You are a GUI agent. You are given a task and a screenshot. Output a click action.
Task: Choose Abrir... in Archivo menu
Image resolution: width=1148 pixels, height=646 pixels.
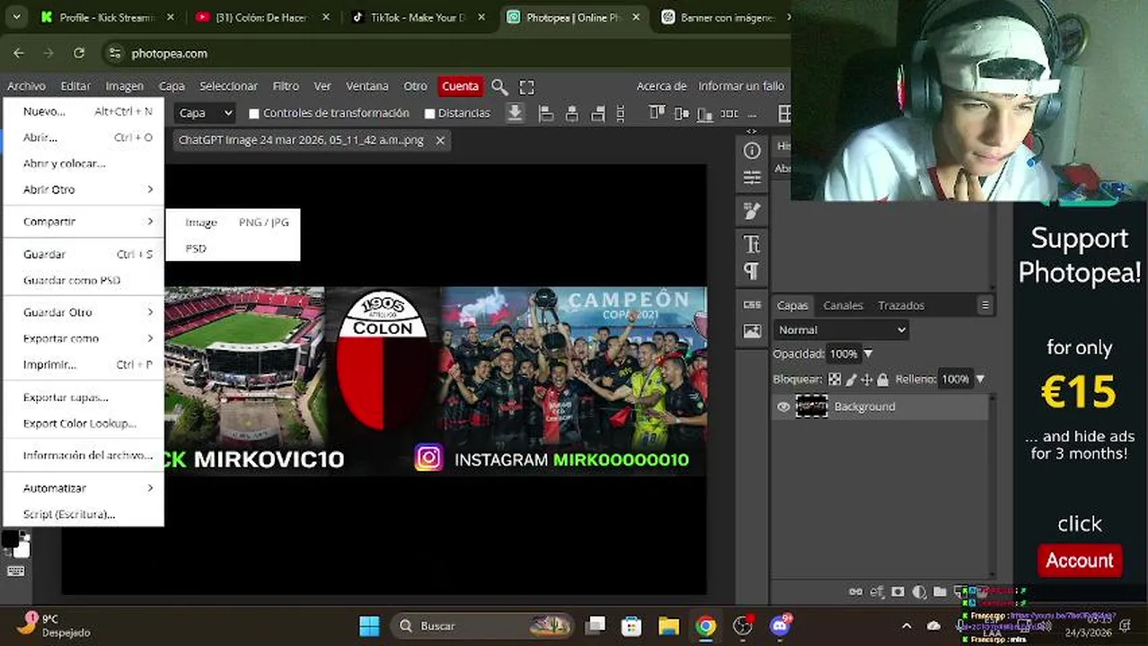[x=84, y=137]
